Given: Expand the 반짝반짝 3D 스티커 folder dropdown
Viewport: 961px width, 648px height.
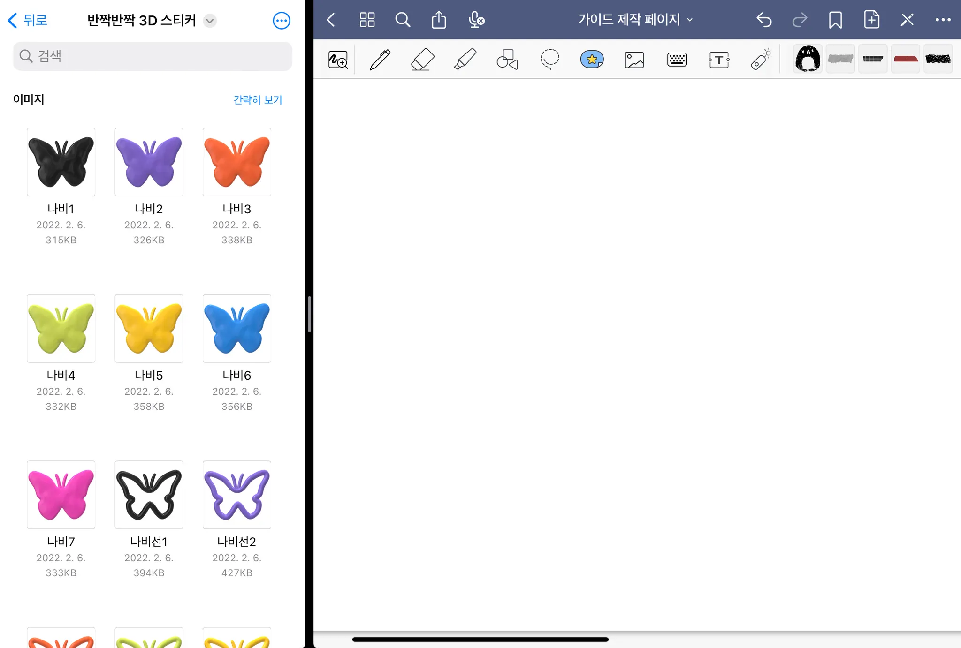Looking at the screenshot, I should coord(210,21).
